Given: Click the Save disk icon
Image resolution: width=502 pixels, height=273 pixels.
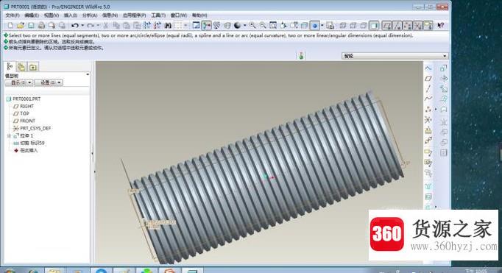Looking at the screenshot, I should pos(31,25).
